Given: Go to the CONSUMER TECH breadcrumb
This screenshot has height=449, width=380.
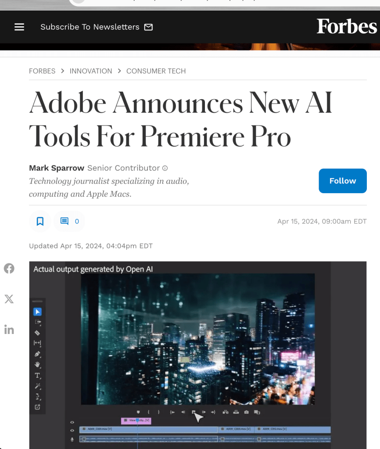Looking at the screenshot, I should [156, 71].
